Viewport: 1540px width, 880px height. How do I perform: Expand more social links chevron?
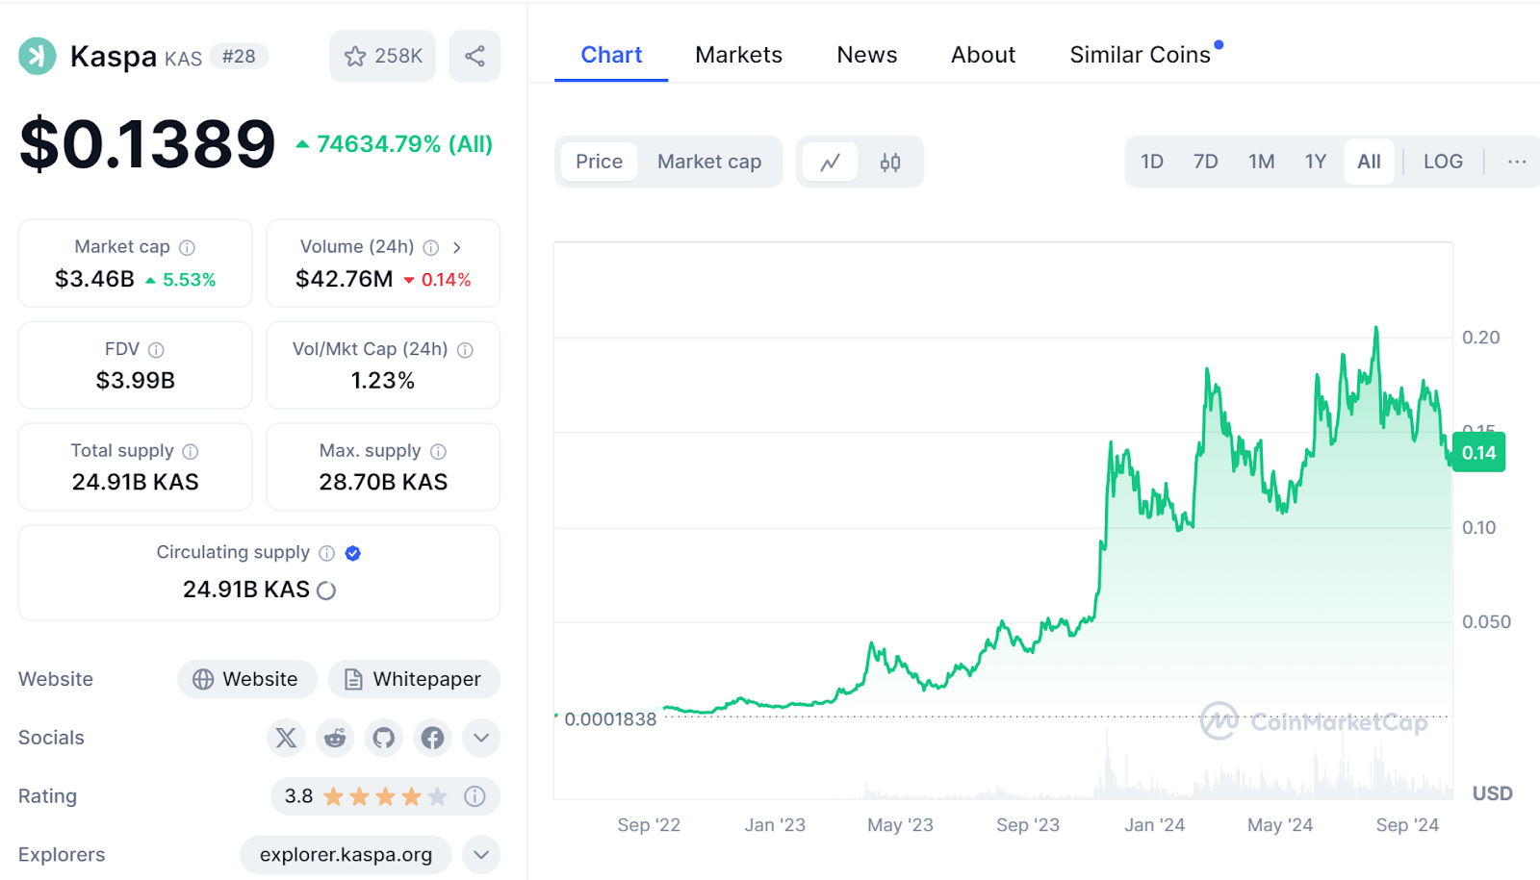pos(481,738)
